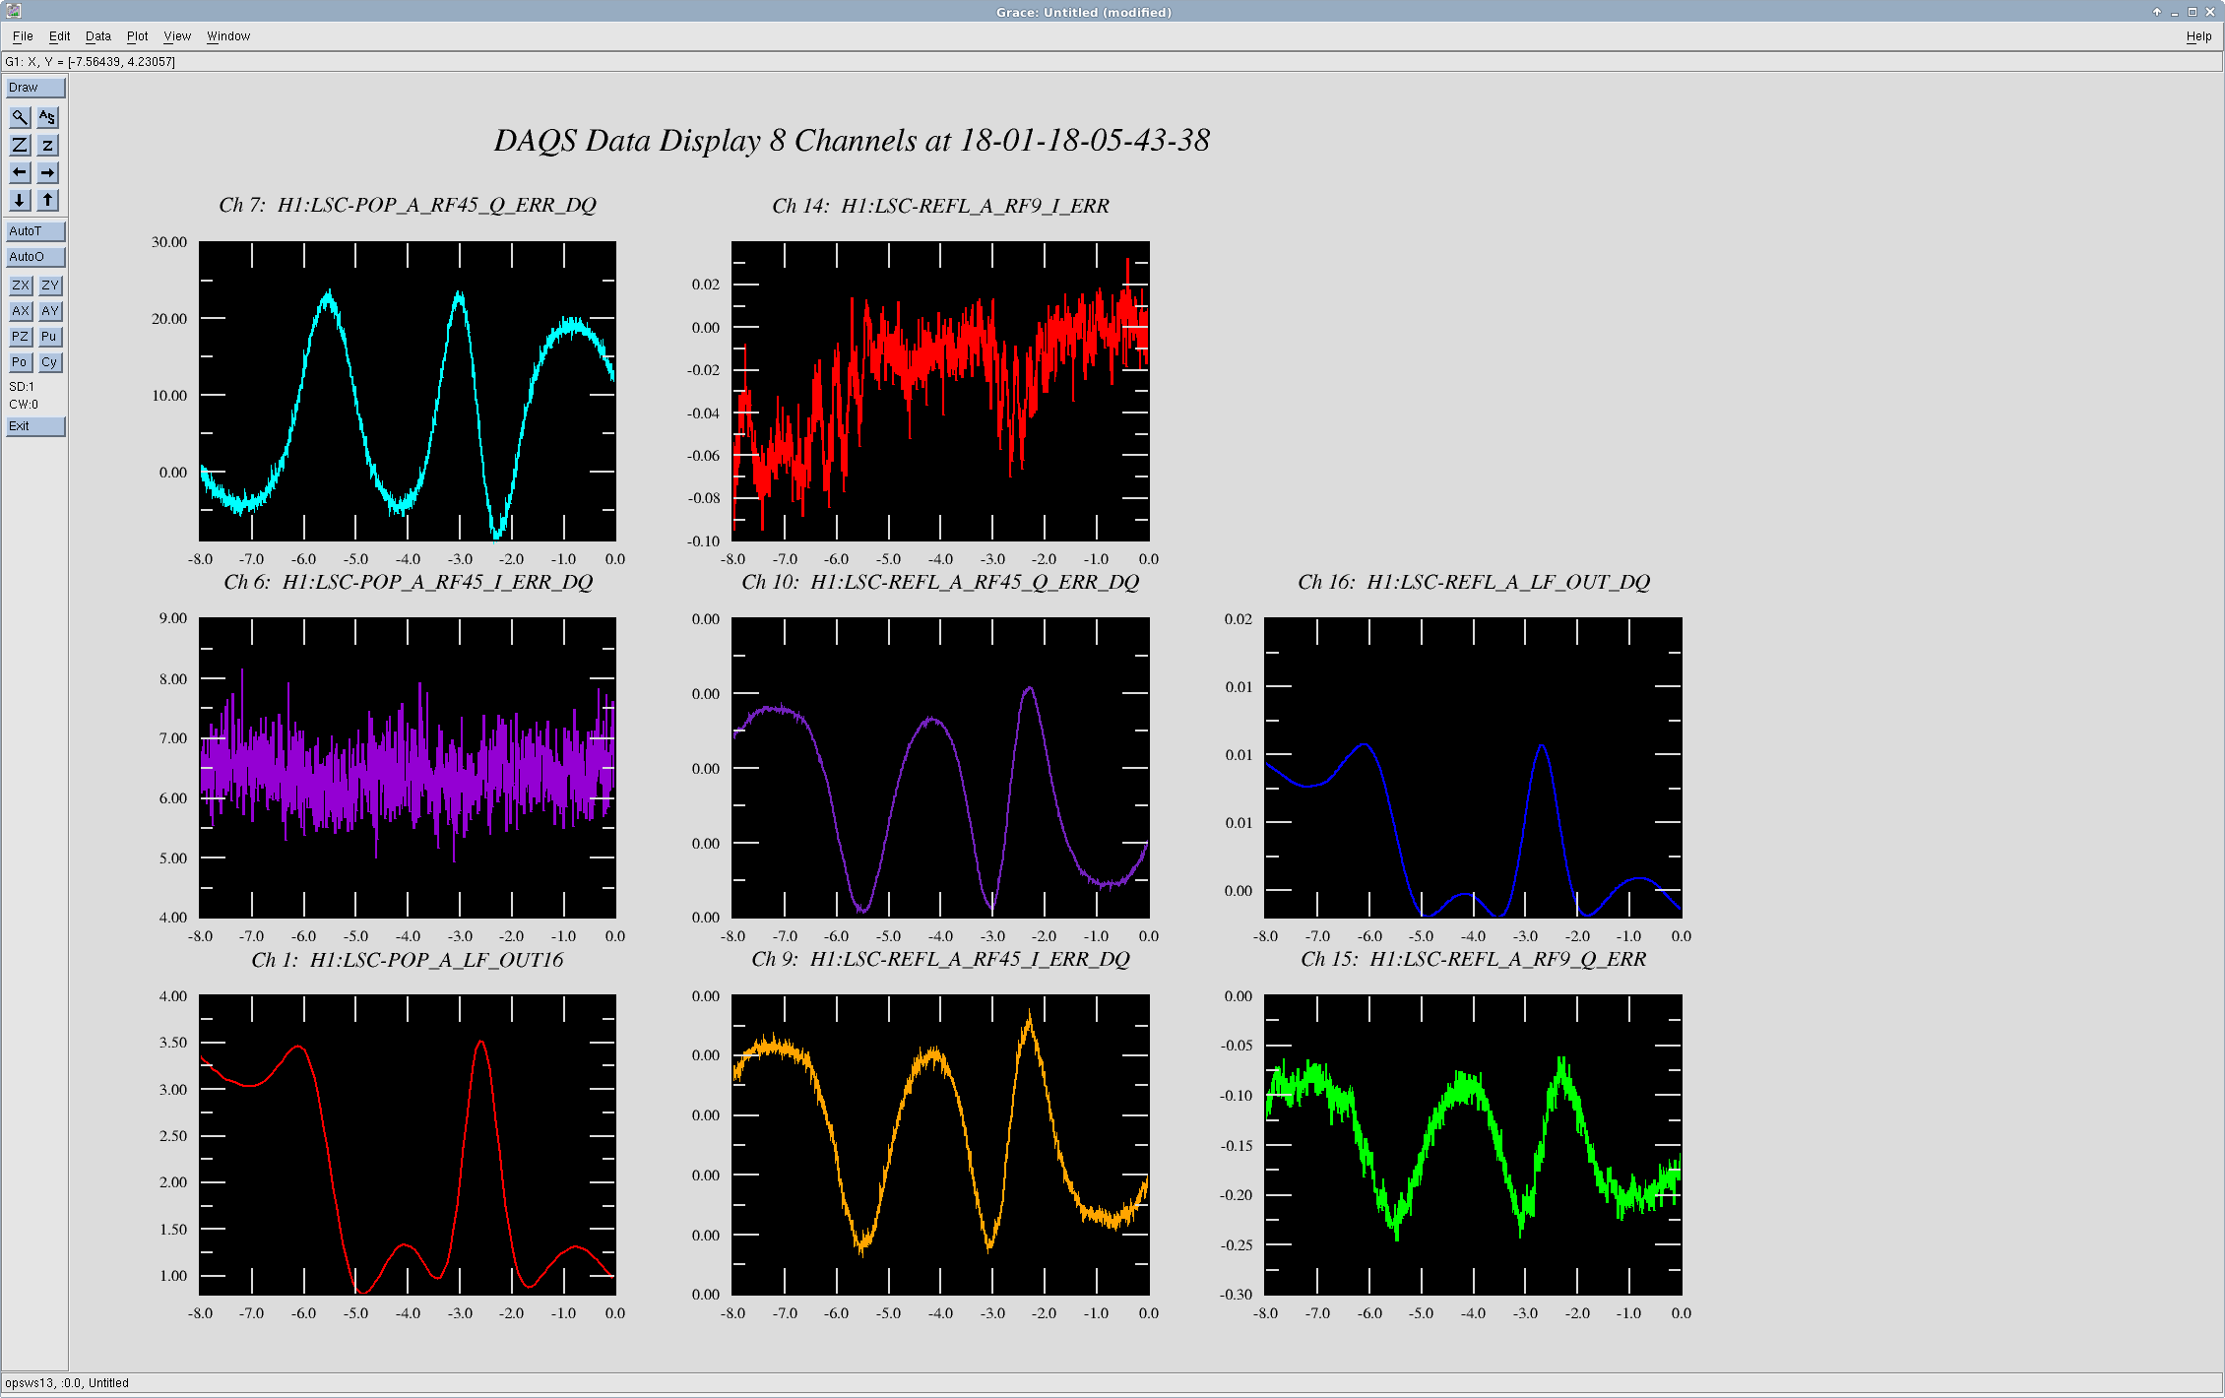Click the AutoT autotick button
Viewport: 2225px width, 1398px height.
(x=35, y=231)
